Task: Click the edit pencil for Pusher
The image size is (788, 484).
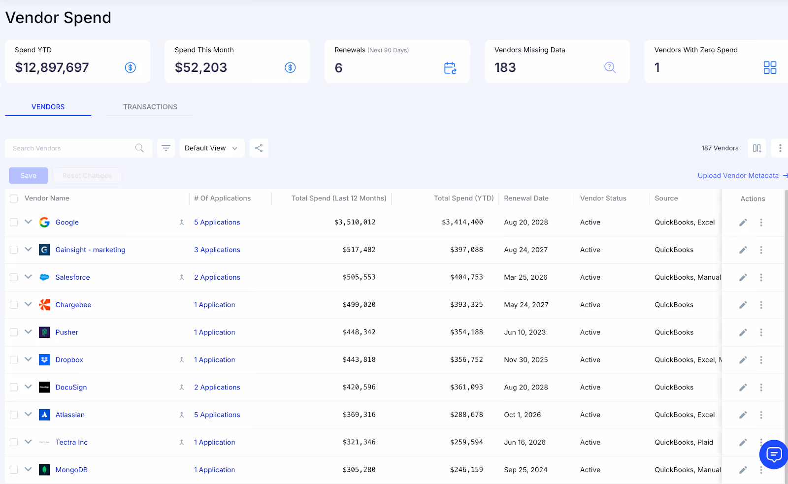Action: (x=743, y=333)
